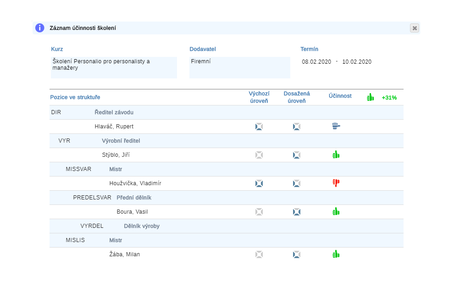Click Výchozí úroveň icon for Houžvička, Vladimír
Viewport: 454px width, 298px height.
click(x=259, y=183)
